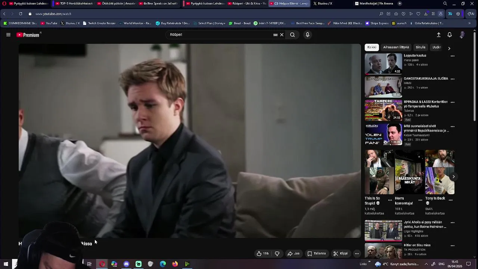
Task: Clear the search query with X
Action: [282, 35]
